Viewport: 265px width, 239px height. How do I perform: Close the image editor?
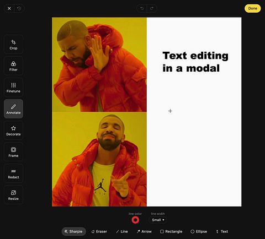tap(9, 8)
